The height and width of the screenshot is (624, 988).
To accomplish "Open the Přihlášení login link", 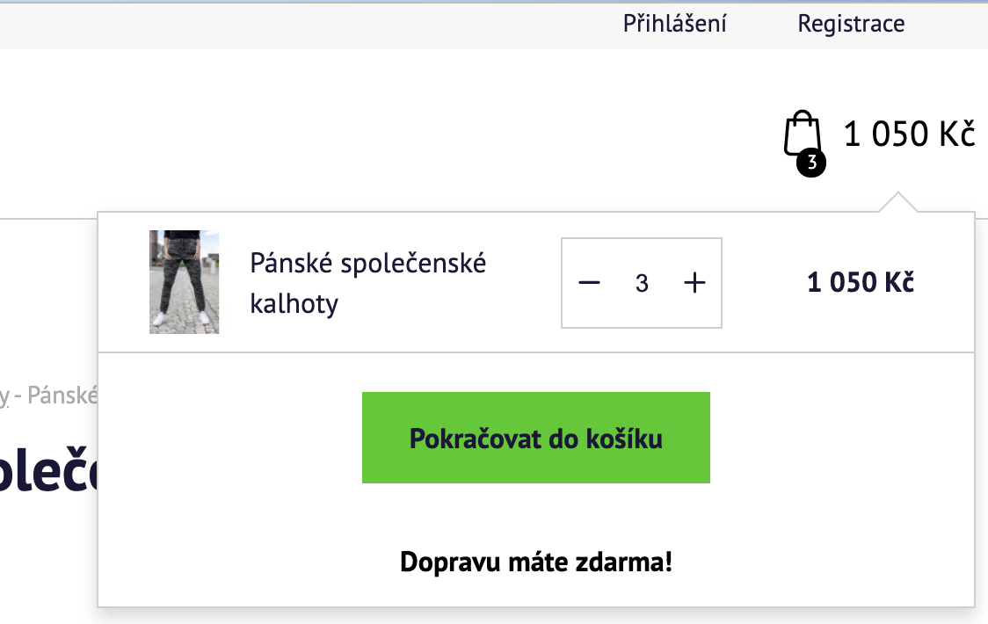I will tap(674, 24).
